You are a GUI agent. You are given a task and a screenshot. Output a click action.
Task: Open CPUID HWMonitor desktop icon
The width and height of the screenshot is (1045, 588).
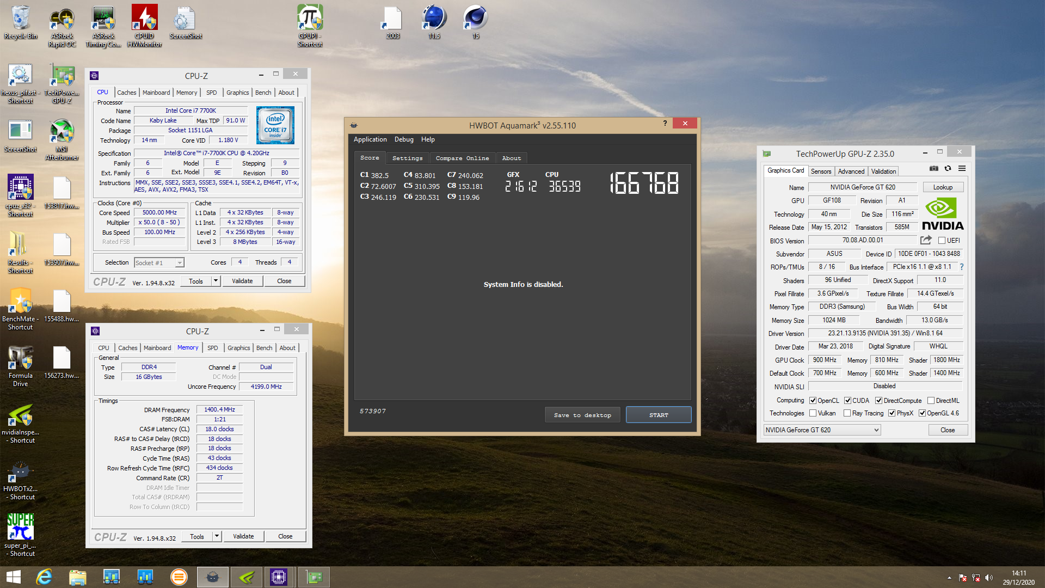coord(145,26)
